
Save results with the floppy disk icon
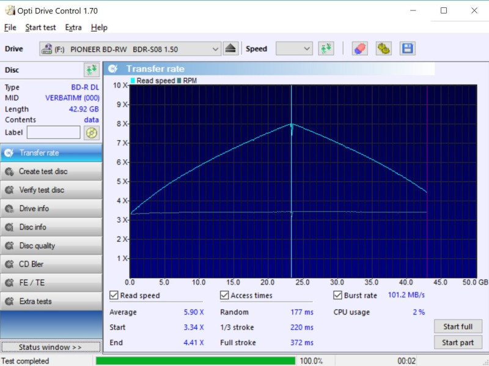click(x=408, y=49)
